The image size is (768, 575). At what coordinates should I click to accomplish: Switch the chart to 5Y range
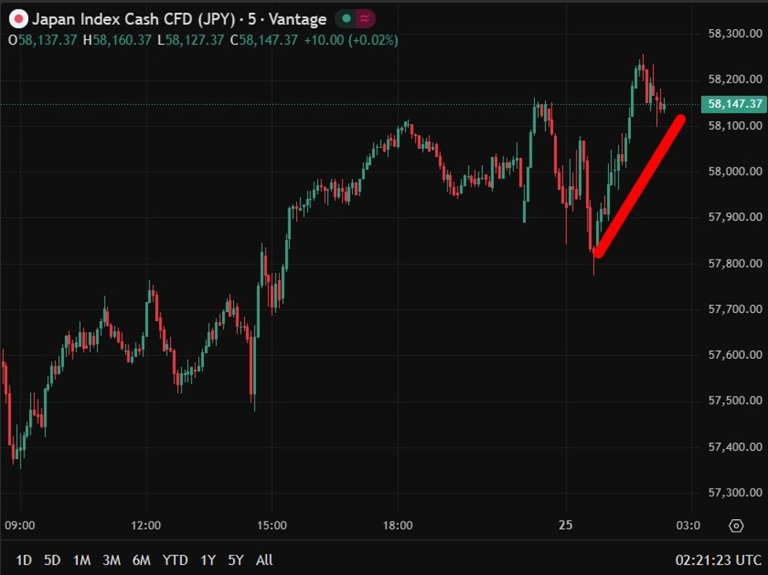click(x=236, y=560)
